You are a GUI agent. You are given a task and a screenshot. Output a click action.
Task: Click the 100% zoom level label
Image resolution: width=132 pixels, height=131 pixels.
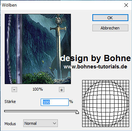[x=38, y=90]
